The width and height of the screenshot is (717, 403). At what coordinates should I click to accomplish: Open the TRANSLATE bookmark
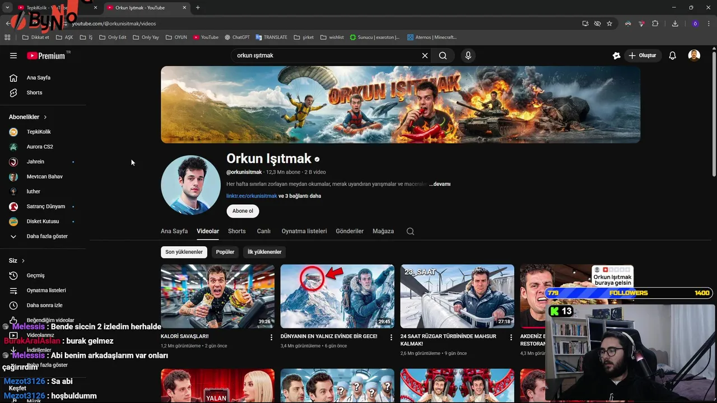[271, 38]
